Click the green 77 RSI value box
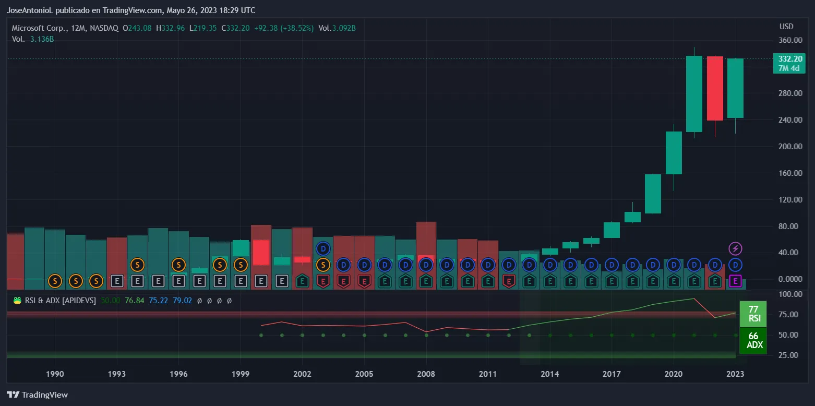 [x=753, y=313]
